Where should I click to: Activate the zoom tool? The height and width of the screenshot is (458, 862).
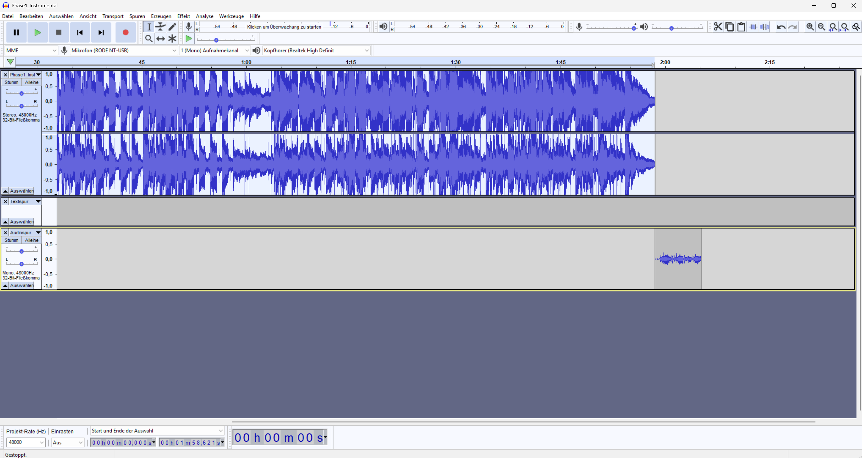[149, 38]
